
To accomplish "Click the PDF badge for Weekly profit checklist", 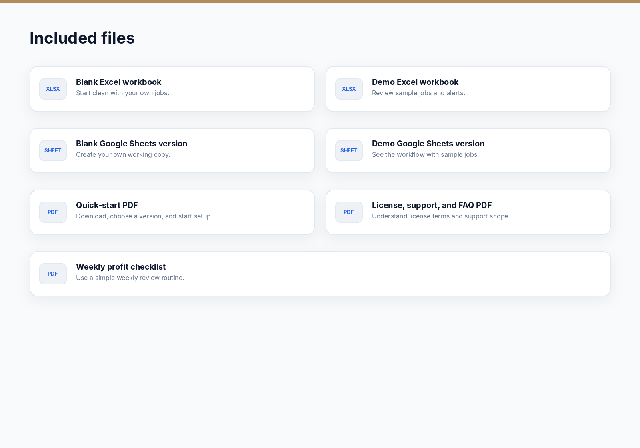I will click(53, 274).
